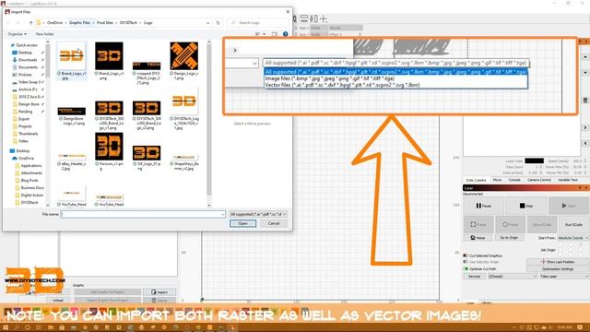Screen dimensions: 590x332
Task: Select bottom-right Job Origin radio button
Action: 581,255
